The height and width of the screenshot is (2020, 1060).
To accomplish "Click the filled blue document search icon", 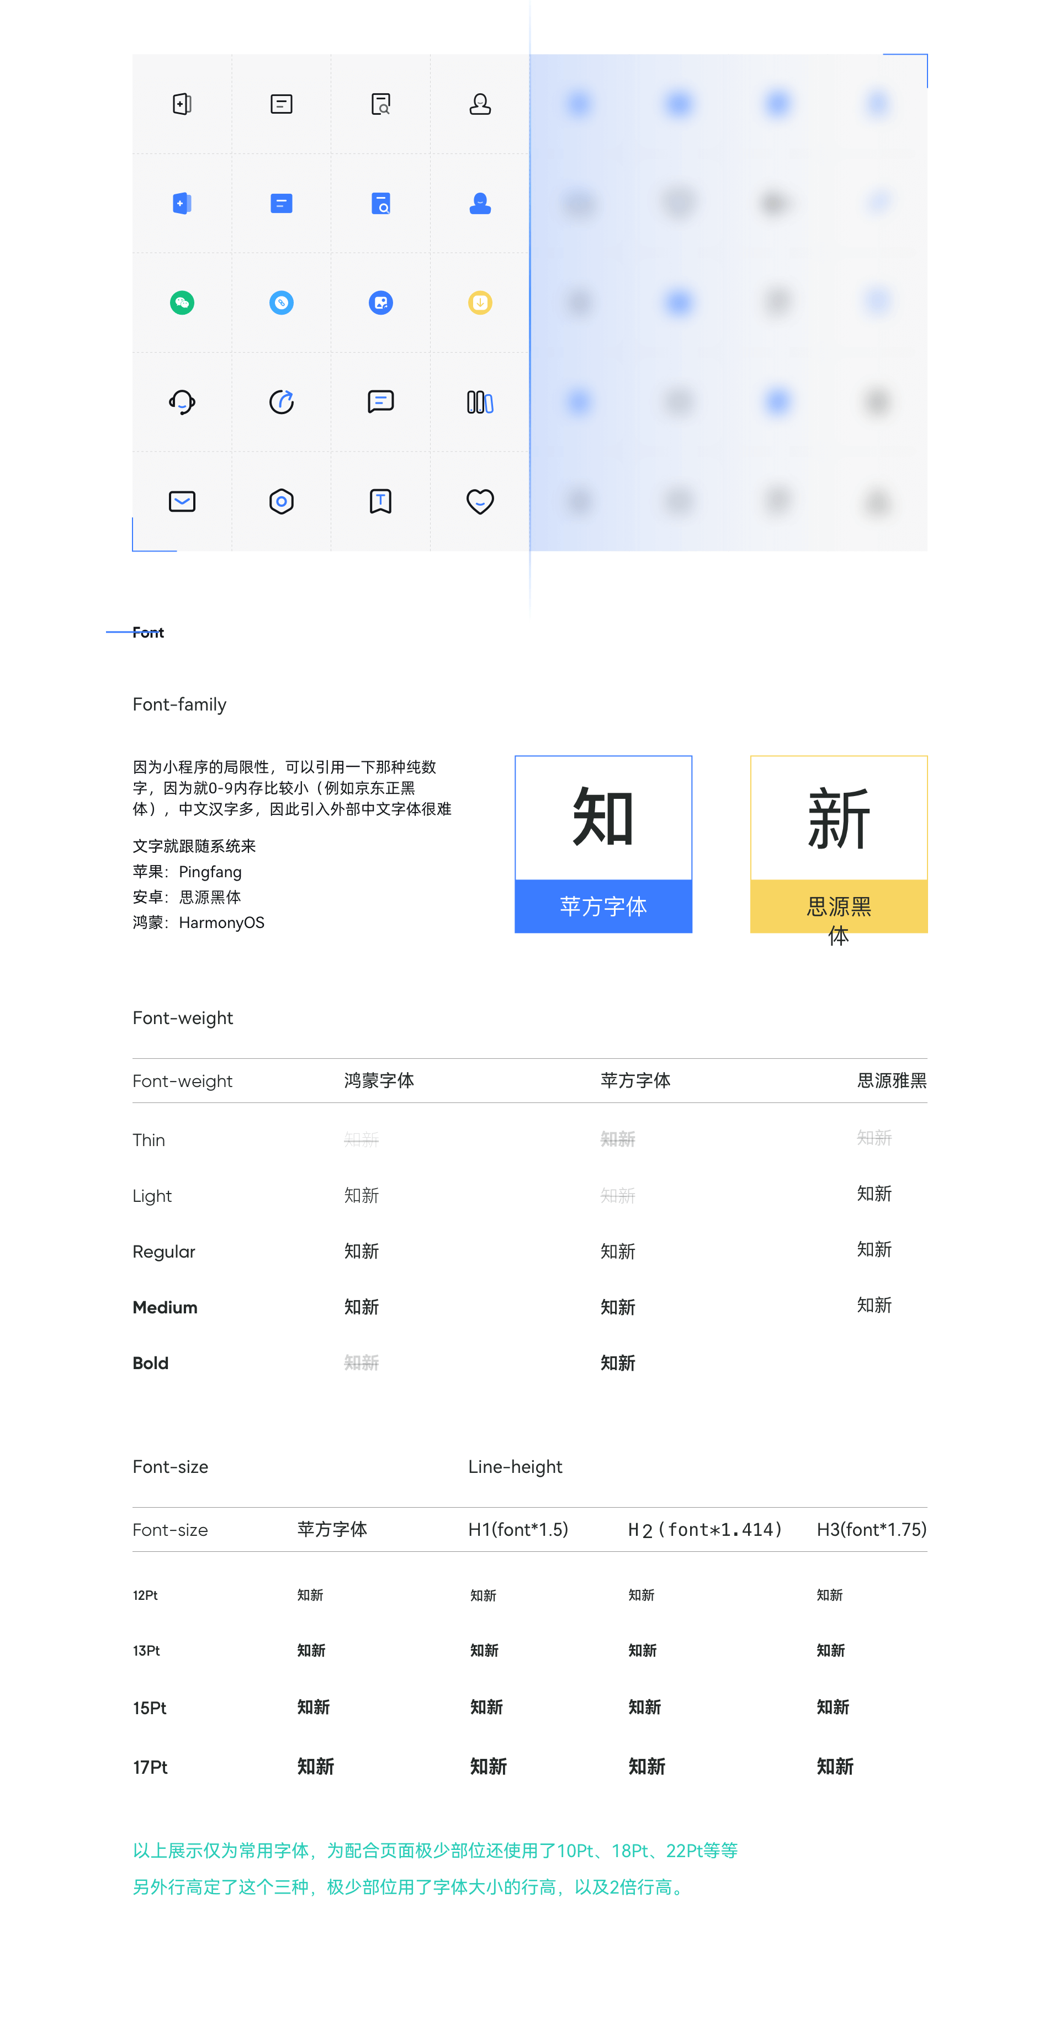I will pyautogui.click(x=380, y=204).
